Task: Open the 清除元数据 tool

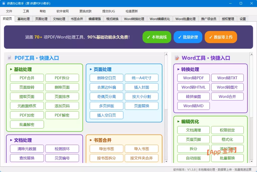Action: [27, 149]
